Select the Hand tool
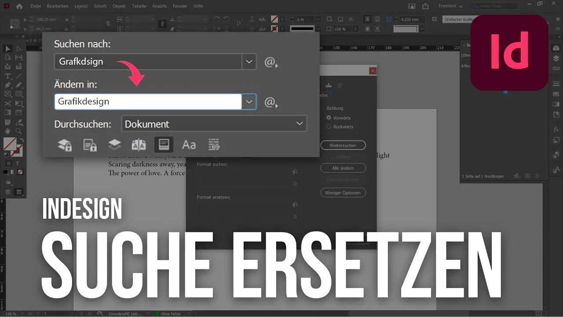The image size is (563, 317). pyautogui.click(x=8, y=131)
